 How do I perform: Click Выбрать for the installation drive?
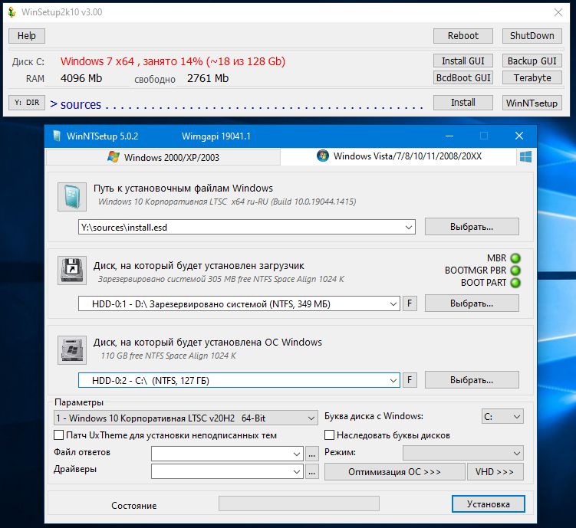[472, 380]
